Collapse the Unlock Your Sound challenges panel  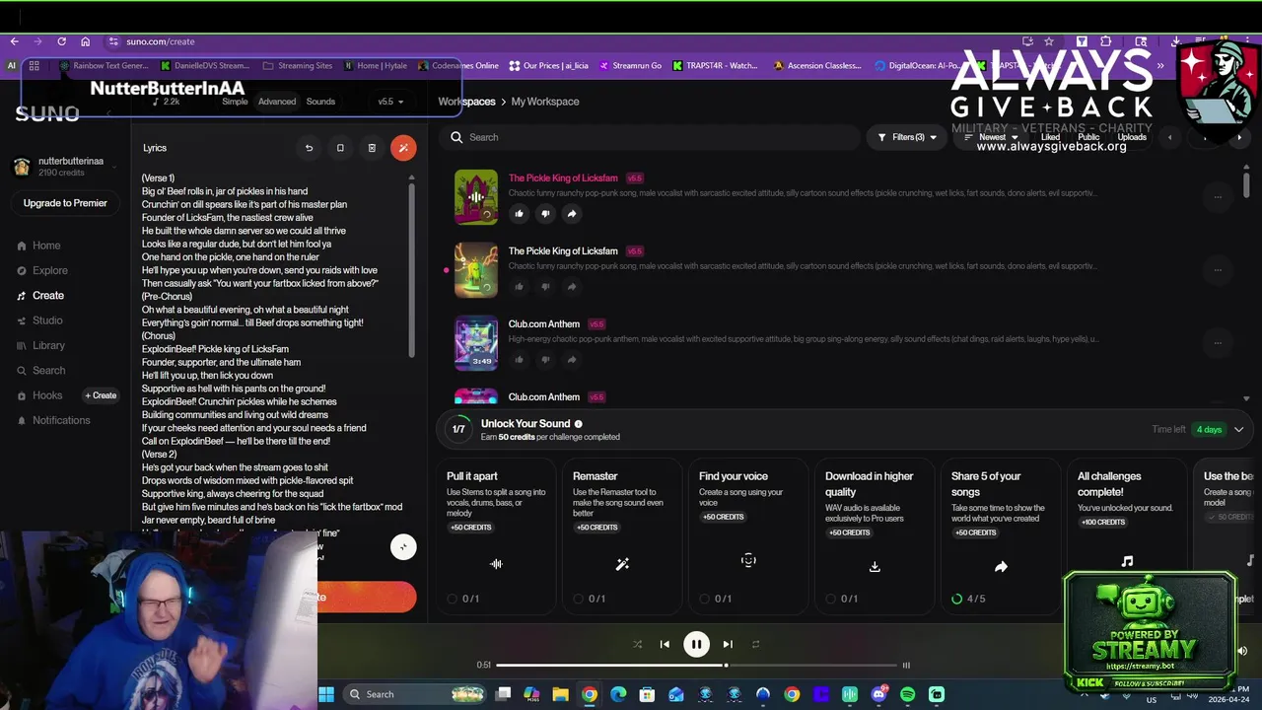[1238, 429]
